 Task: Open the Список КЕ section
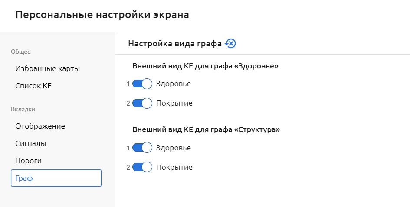[33, 86]
